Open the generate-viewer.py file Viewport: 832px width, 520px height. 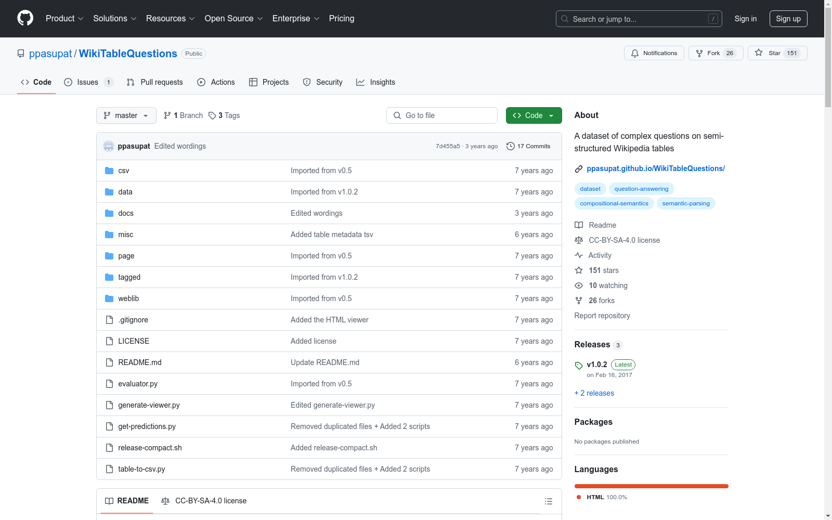[x=149, y=405]
